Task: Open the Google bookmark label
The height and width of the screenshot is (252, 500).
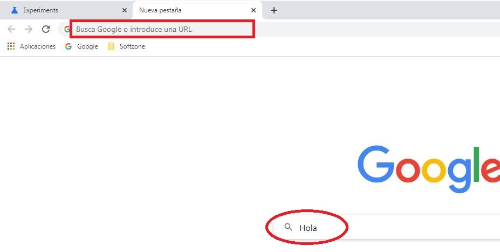Action: pos(87,46)
